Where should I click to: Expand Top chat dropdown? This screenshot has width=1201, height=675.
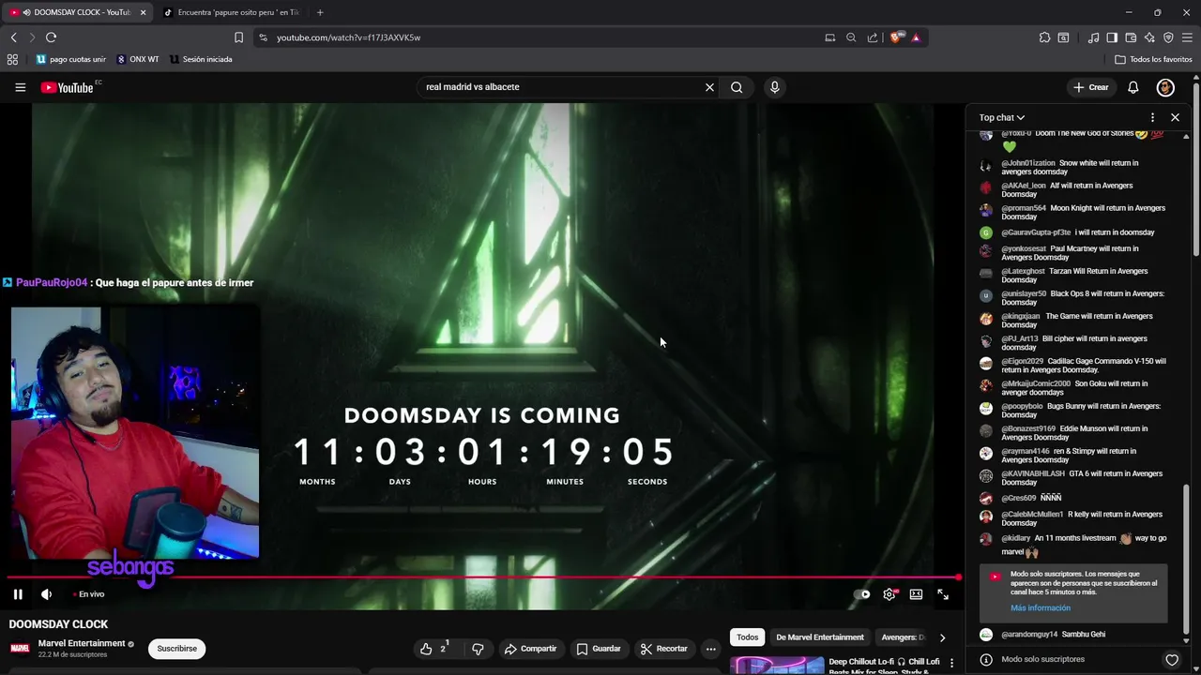(1002, 117)
